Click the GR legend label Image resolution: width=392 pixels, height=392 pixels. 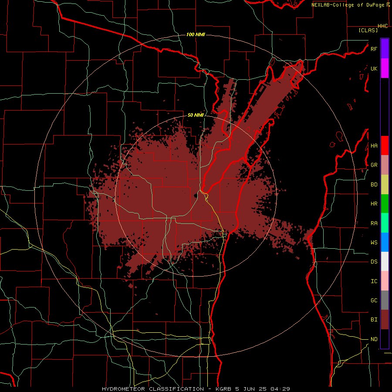click(x=374, y=165)
